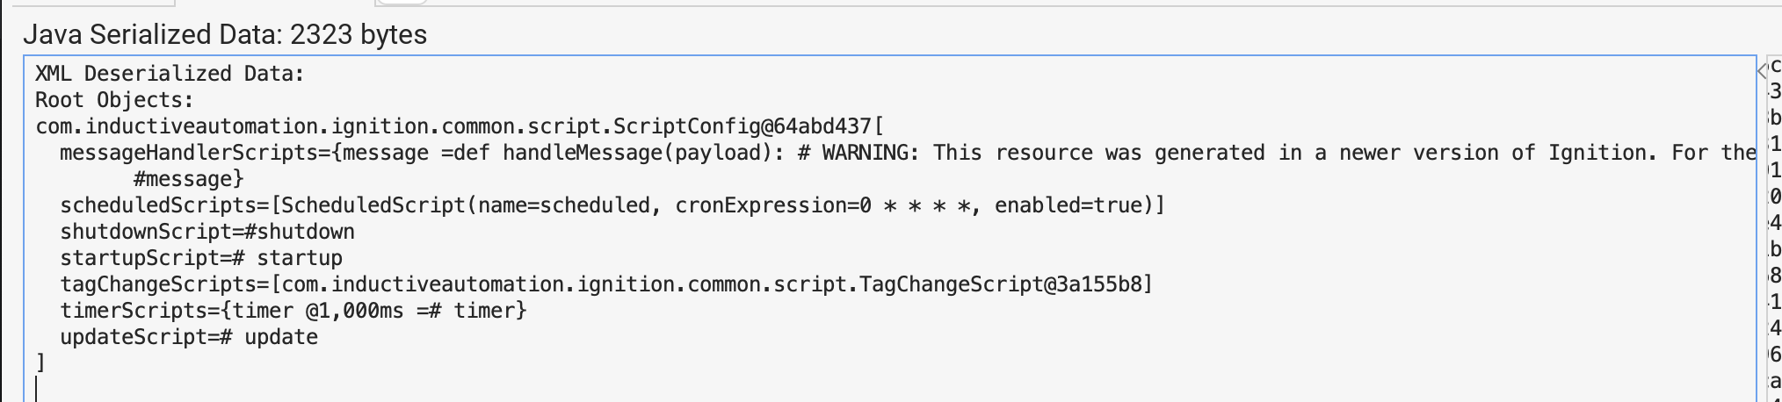This screenshot has height=402, width=1782.
Task: Click the updateScript line
Action: (189, 337)
